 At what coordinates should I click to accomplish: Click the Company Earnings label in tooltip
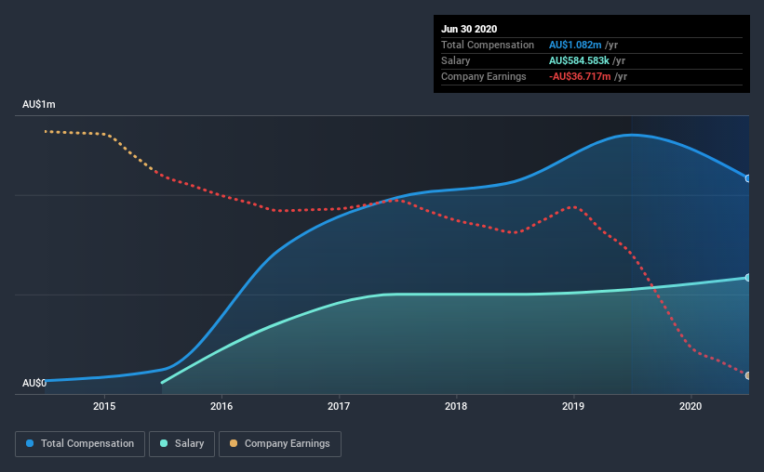click(483, 76)
